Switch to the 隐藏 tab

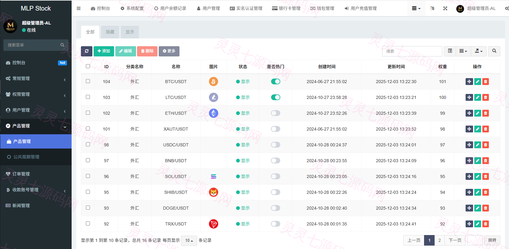(x=110, y=32)
